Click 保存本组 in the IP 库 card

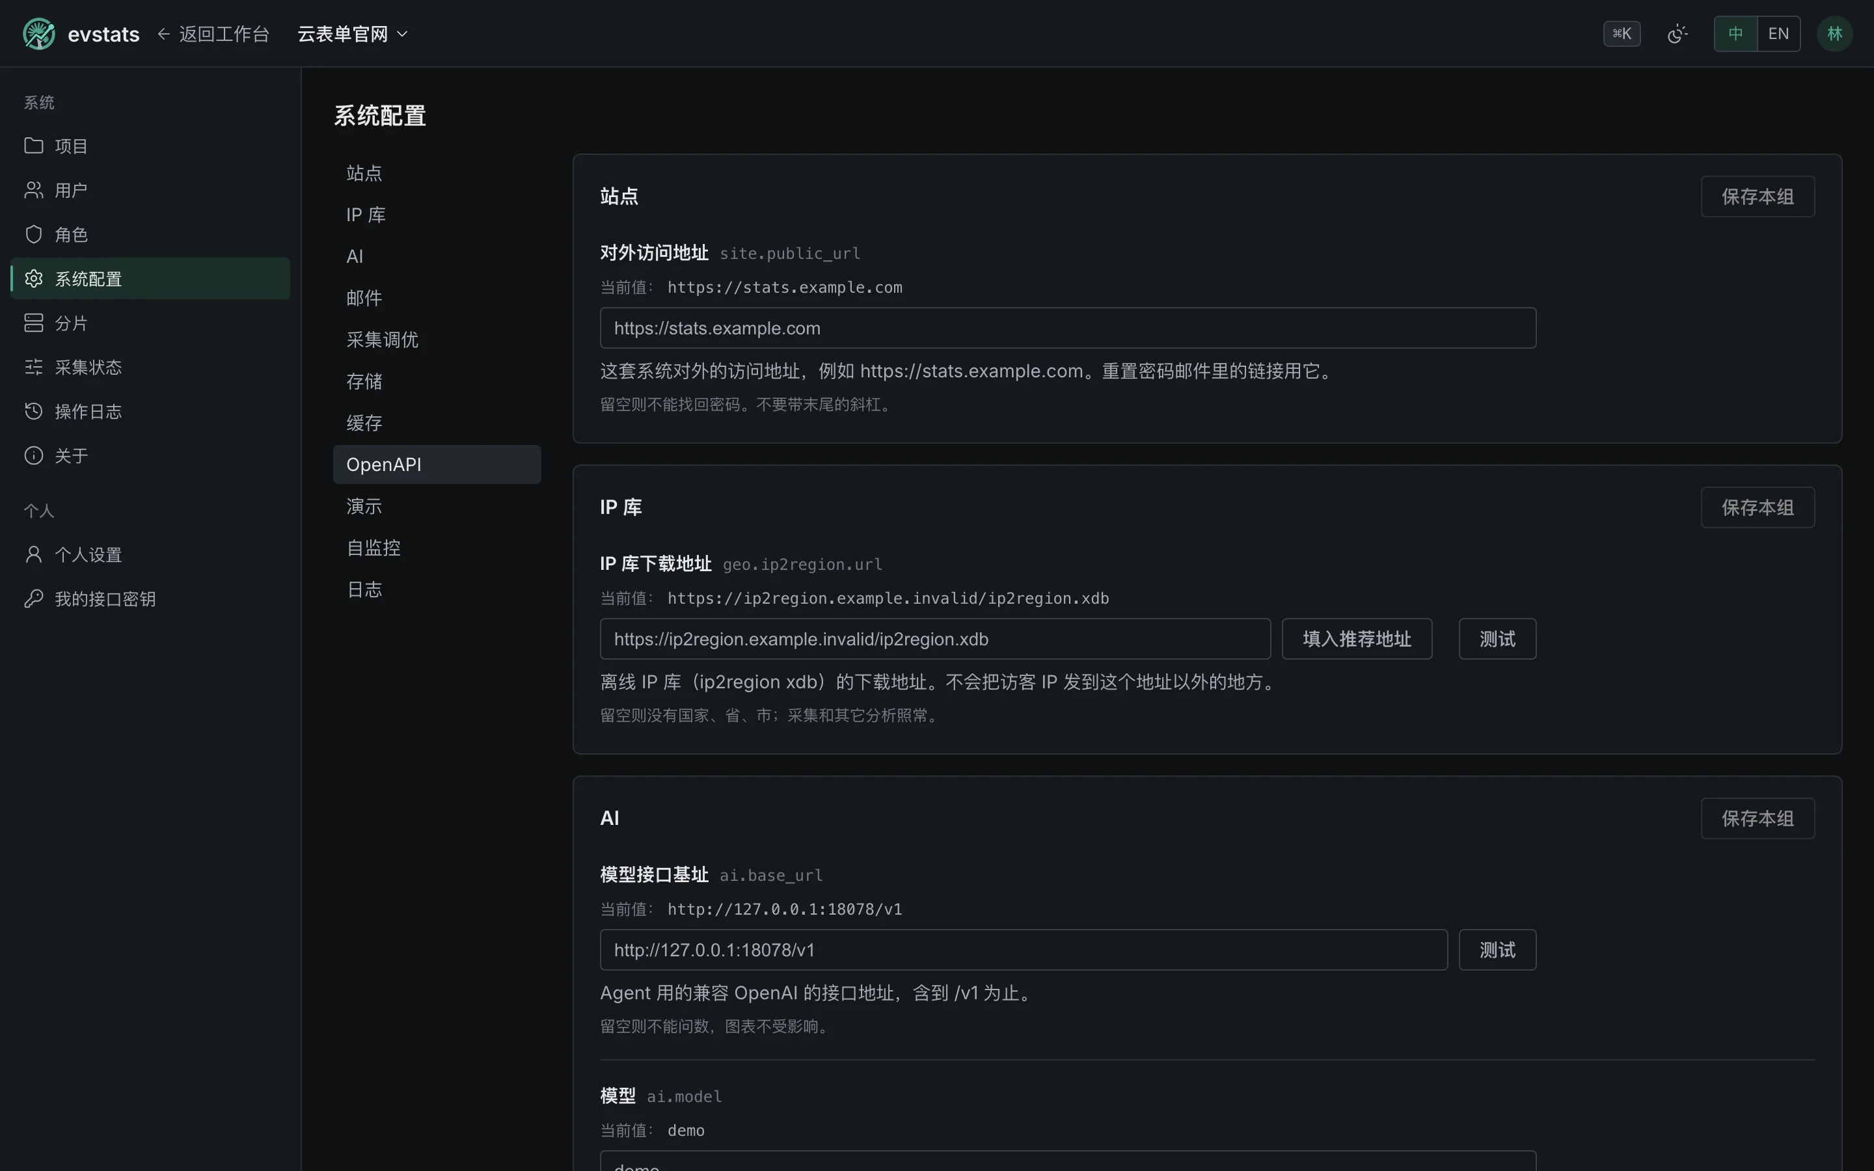(x=1757, y=507)
